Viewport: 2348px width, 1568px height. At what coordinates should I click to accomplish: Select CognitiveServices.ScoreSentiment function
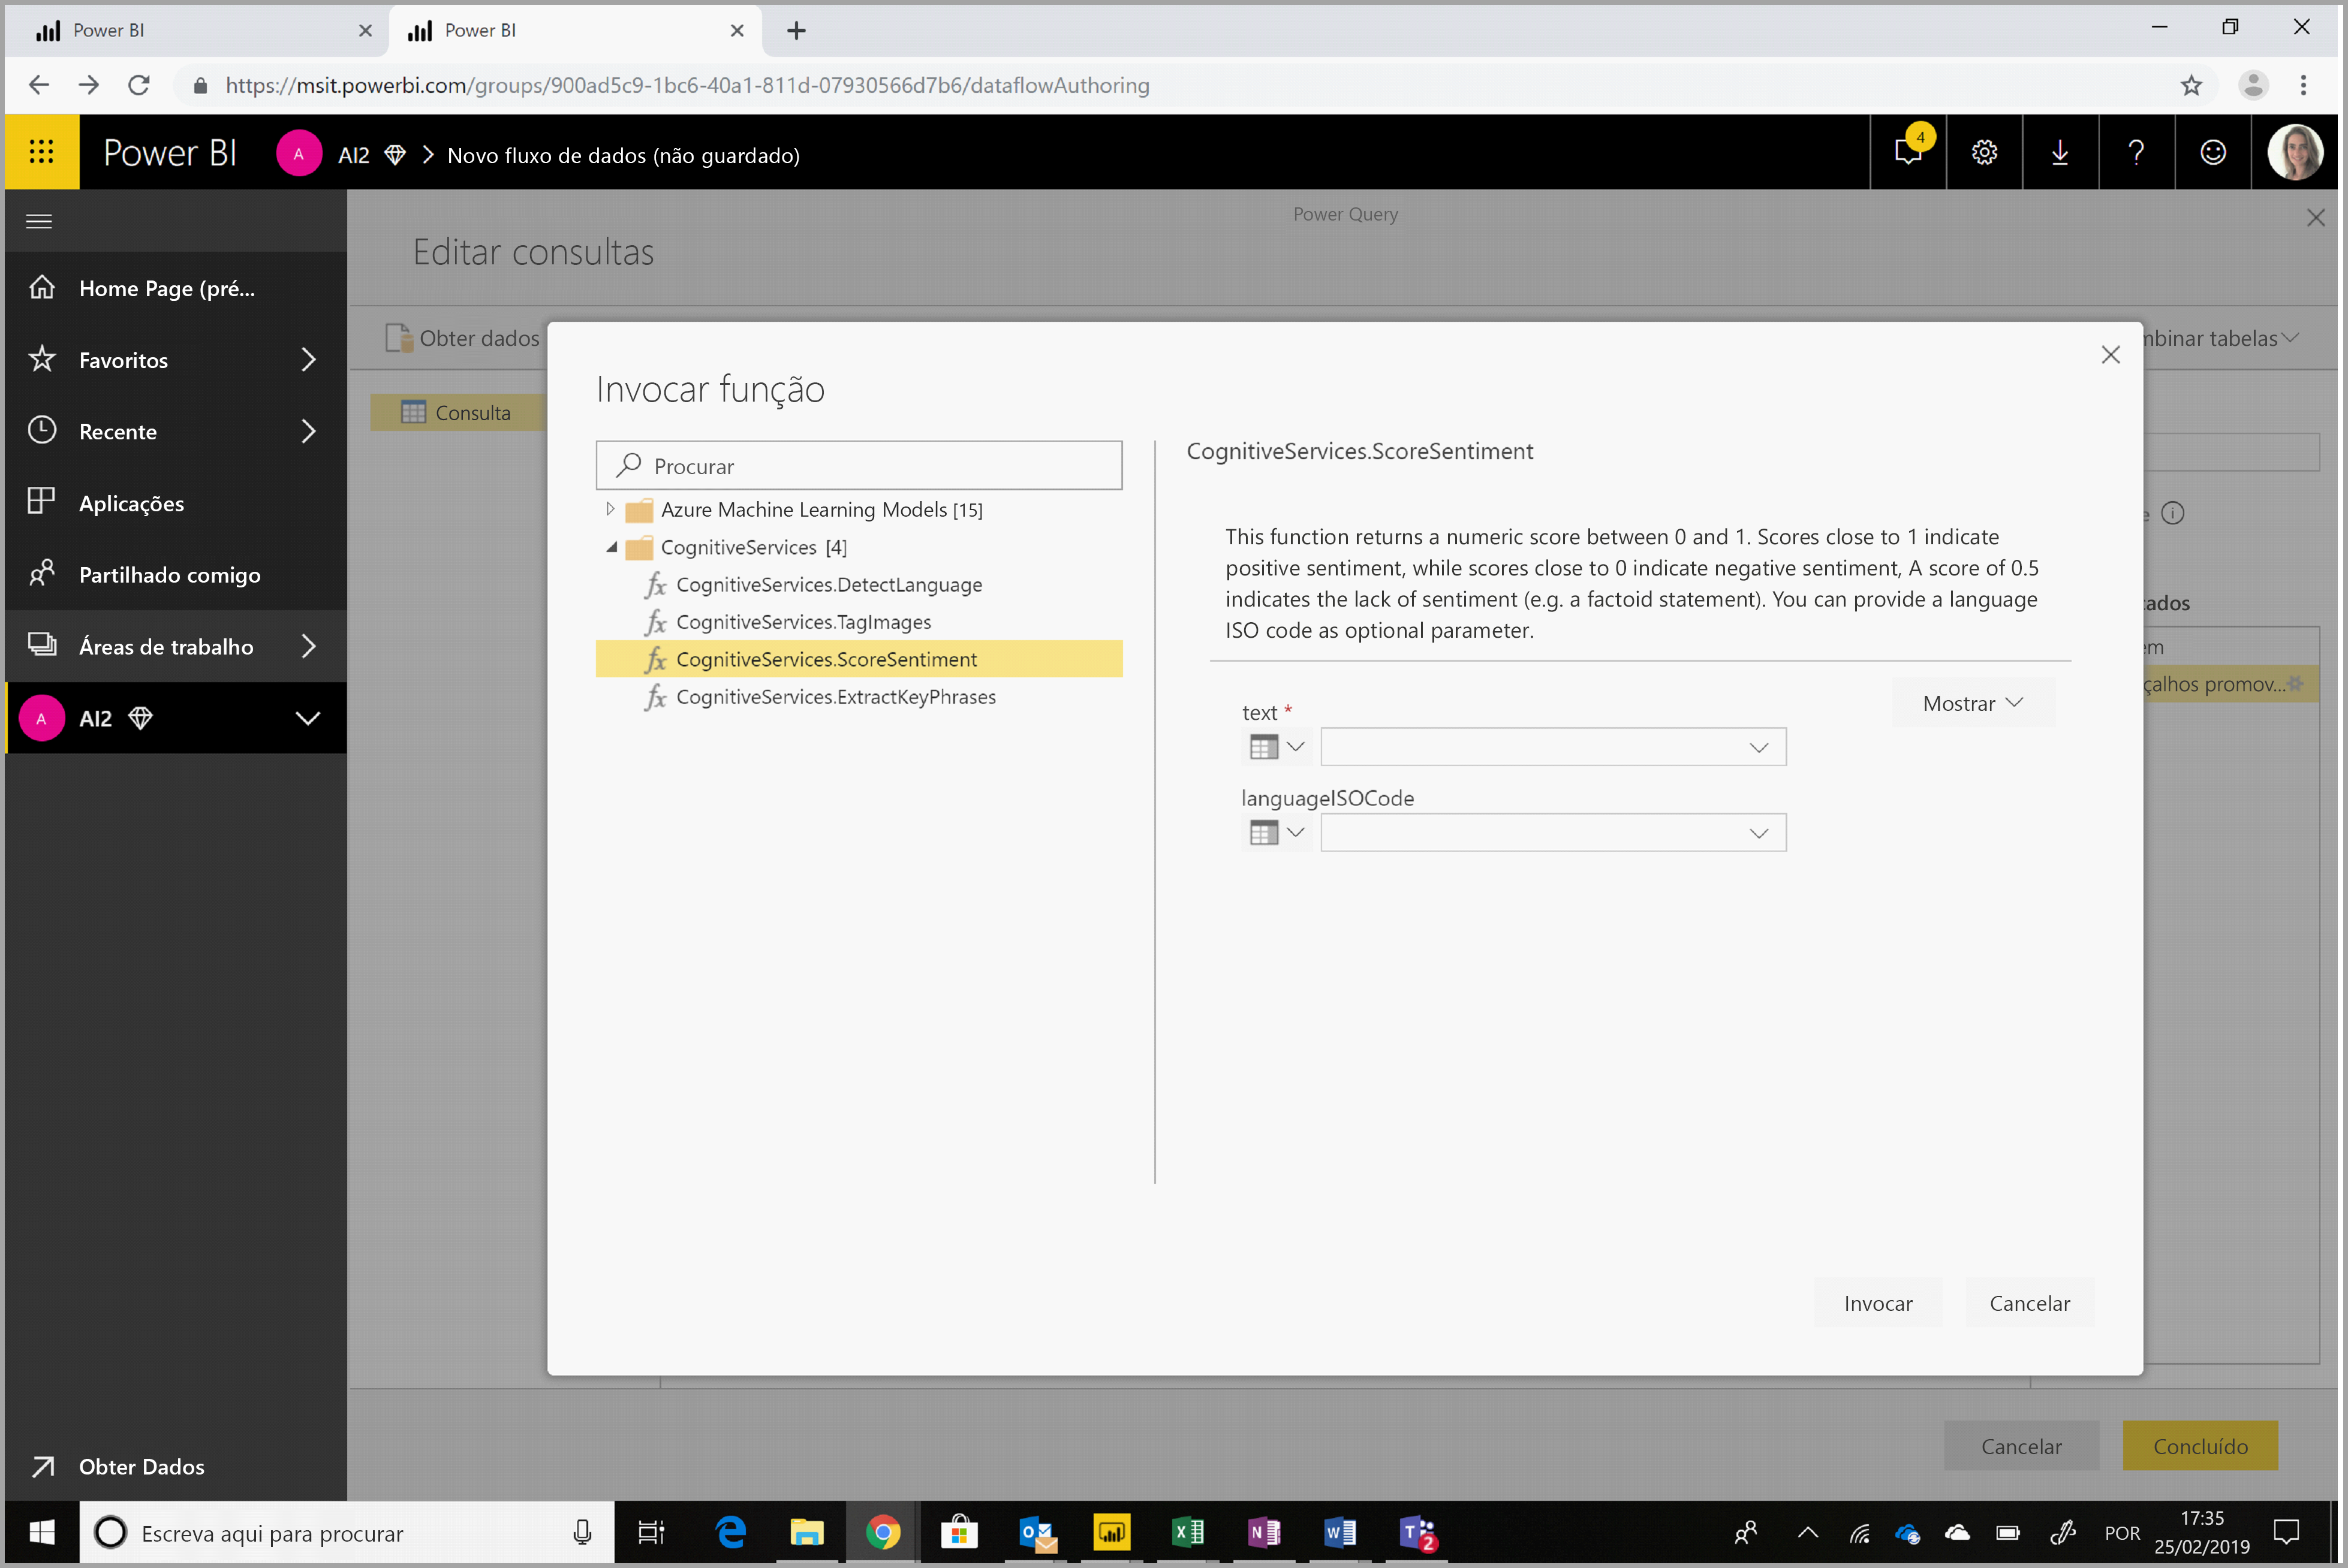click(859, 659)
